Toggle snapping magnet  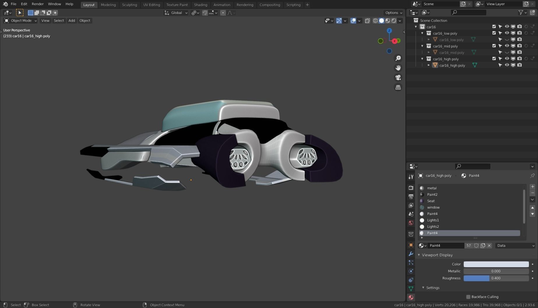205,13
